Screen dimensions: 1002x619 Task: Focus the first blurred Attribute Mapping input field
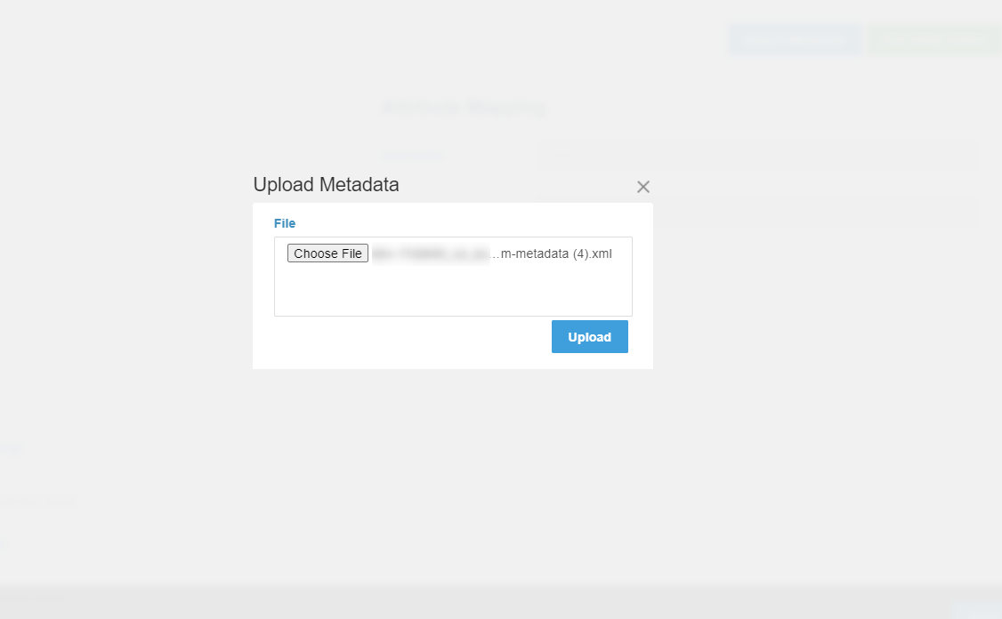pos(756,155)
